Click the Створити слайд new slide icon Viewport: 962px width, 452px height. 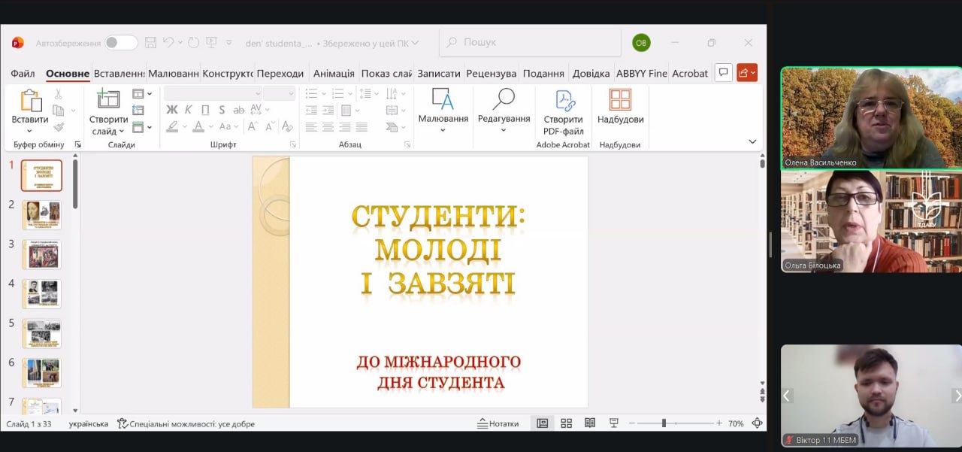pyautogui.click(x=108, y=99)
